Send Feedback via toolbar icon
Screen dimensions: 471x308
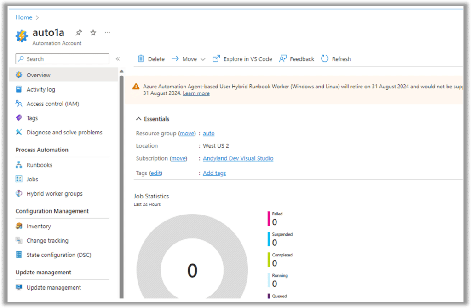(296, 58)
